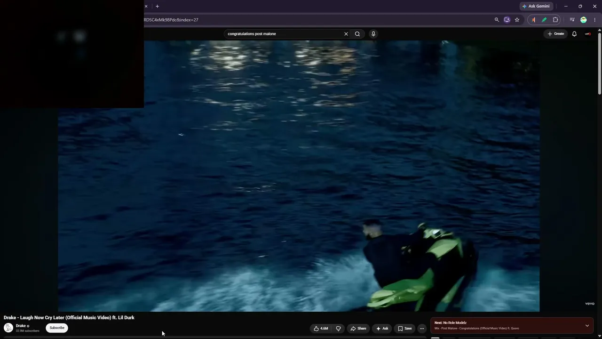
Task: Click the install app icon in address bar
Action: click(507, 20)
